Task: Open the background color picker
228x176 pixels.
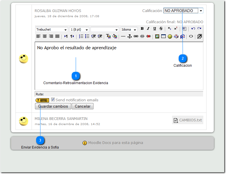Action: [115, 36]
